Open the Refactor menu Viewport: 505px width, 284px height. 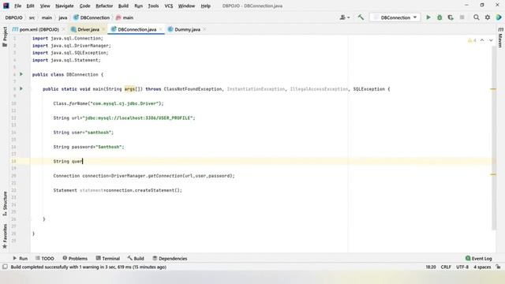pyautogui.click(x=104, y=6)
